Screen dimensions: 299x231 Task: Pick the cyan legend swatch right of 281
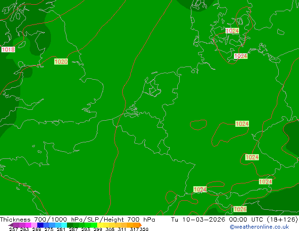(x=64, y=225)
